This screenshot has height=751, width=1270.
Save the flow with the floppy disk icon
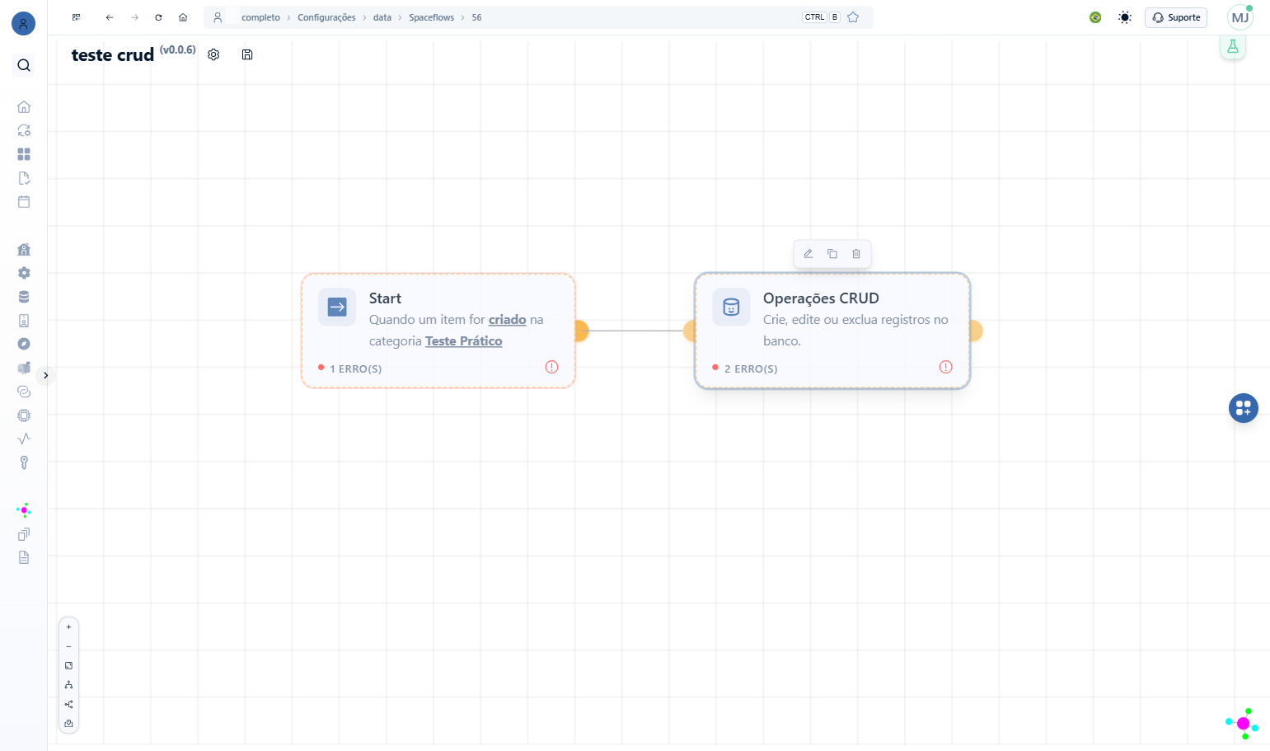point(247,54)
